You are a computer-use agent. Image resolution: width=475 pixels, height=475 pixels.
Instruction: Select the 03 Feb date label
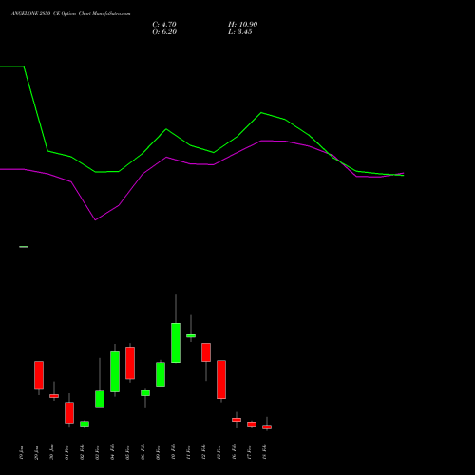(97, 452)
